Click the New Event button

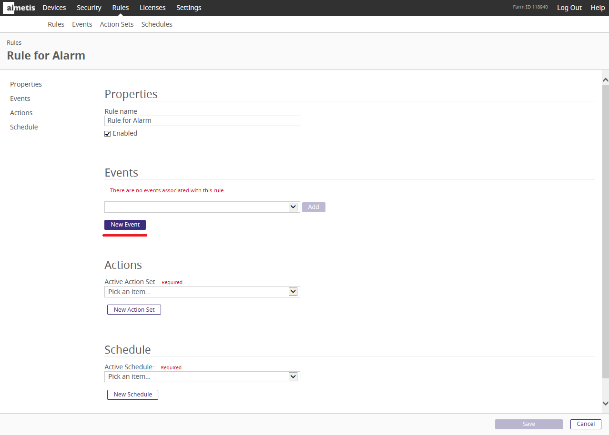[x=125, y=225]
